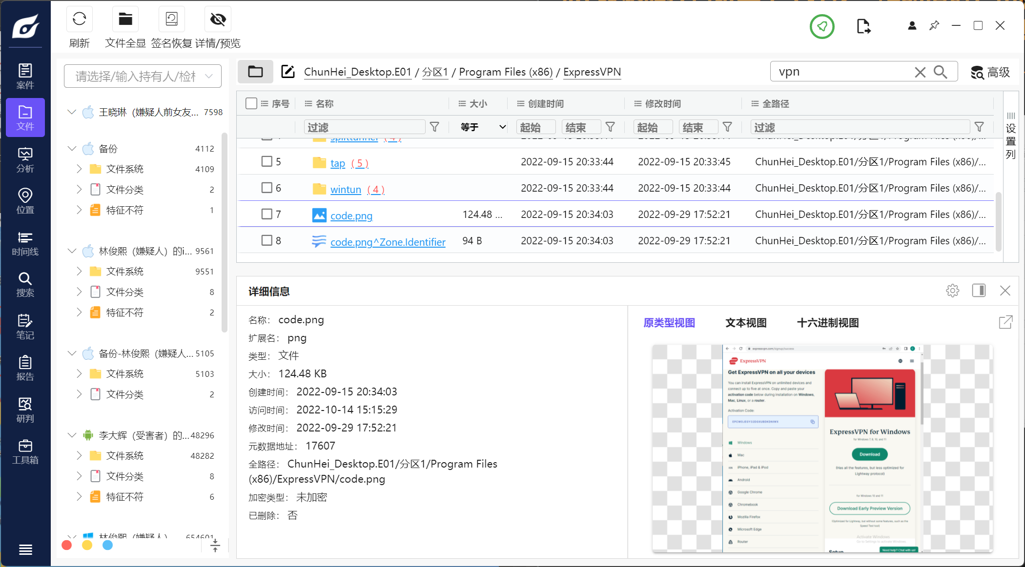Switch to 十六进制视图 tab
1025x567 pixels.
point(827,323)
